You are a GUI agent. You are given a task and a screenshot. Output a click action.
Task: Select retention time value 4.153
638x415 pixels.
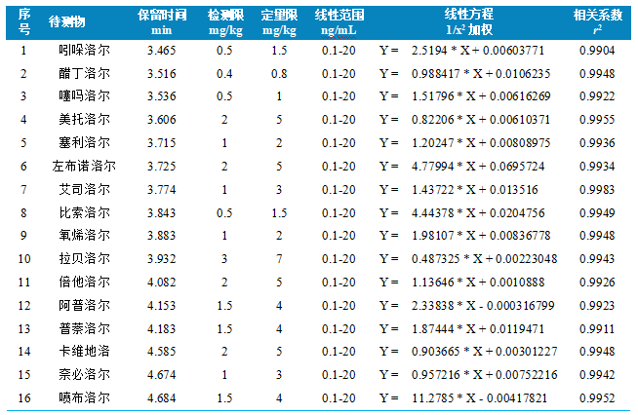(162, 306)
